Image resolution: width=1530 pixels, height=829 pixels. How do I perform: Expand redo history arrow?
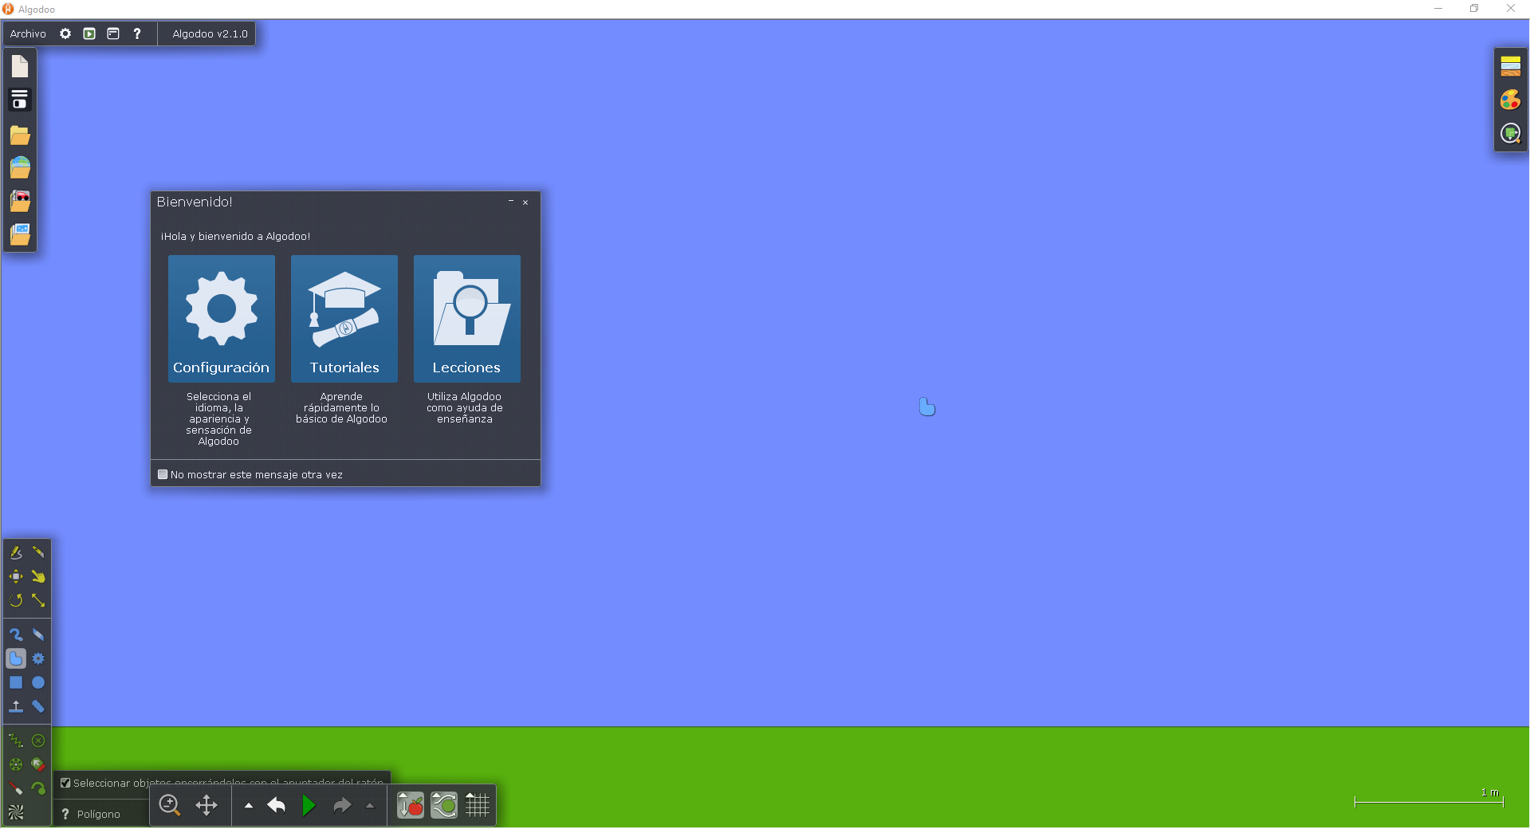(x=370, y=805)
